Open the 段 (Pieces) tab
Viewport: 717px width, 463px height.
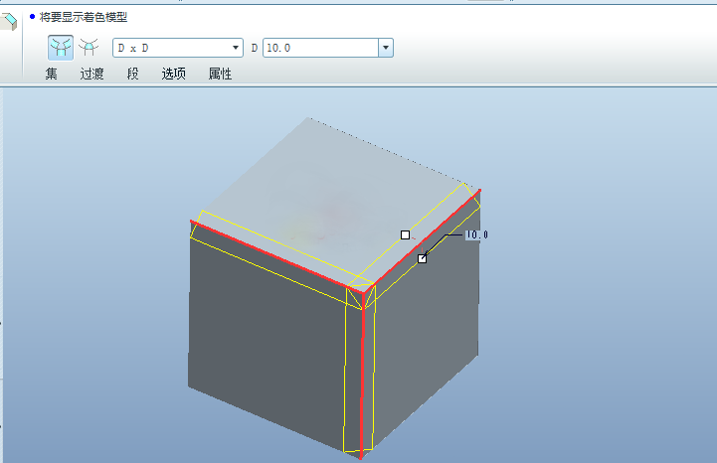(x=132, y=74)
